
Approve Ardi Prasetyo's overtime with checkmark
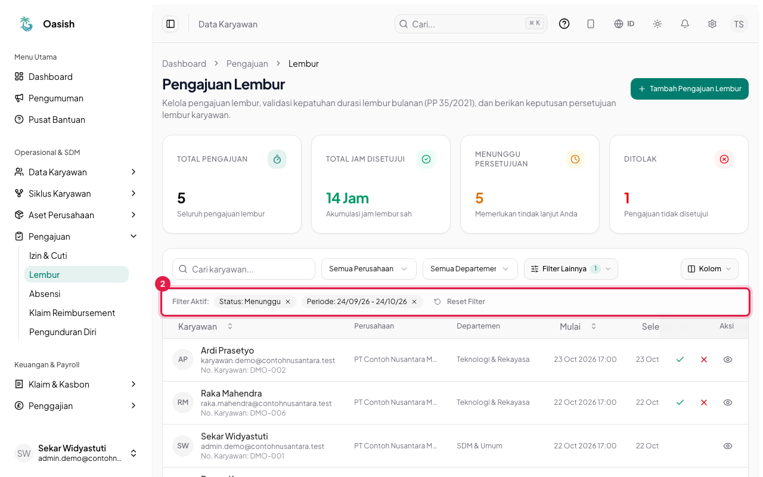pyautogui.click(x=680, y=360)
